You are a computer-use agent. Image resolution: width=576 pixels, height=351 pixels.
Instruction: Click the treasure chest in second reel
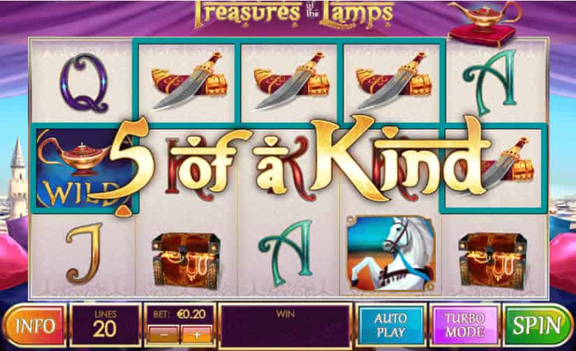point(186,260)
